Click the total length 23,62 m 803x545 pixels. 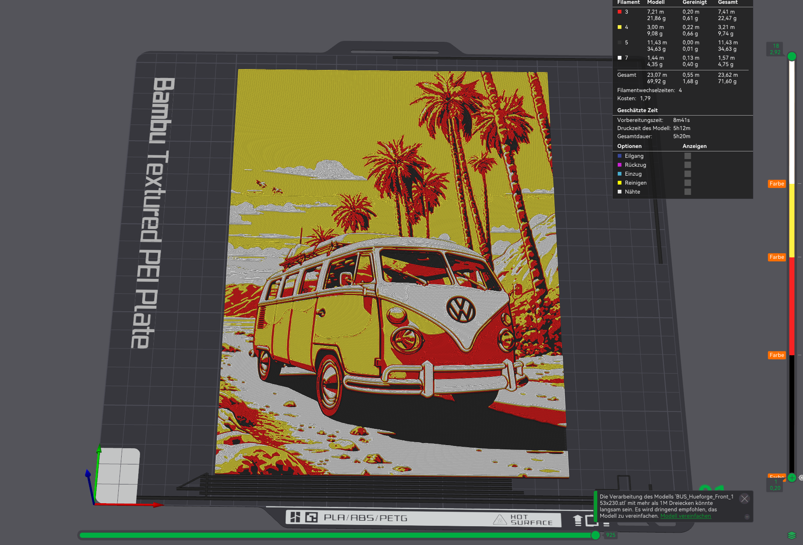pos(728,75)
